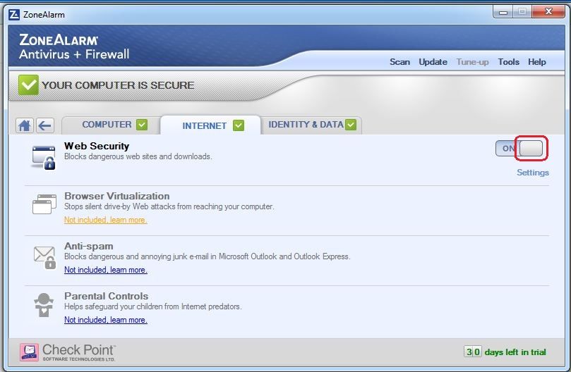This screenshot has width=571, height=372.
Task: Toggle the Web Security ON switch
Action: 519,149
